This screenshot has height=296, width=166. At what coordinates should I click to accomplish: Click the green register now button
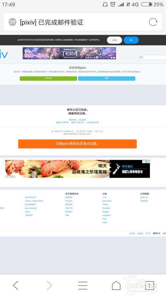48,78
